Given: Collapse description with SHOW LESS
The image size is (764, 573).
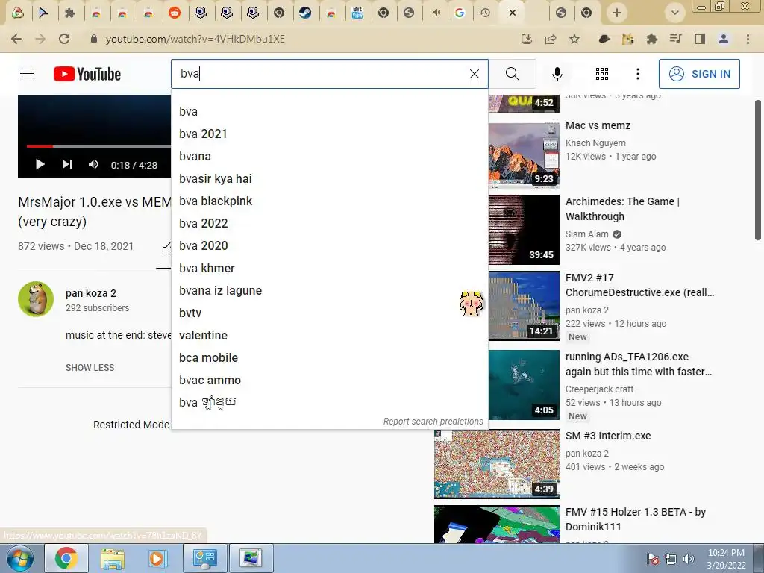Looking at the screenshot, I should pyautogui.click(x=90, y=367).
